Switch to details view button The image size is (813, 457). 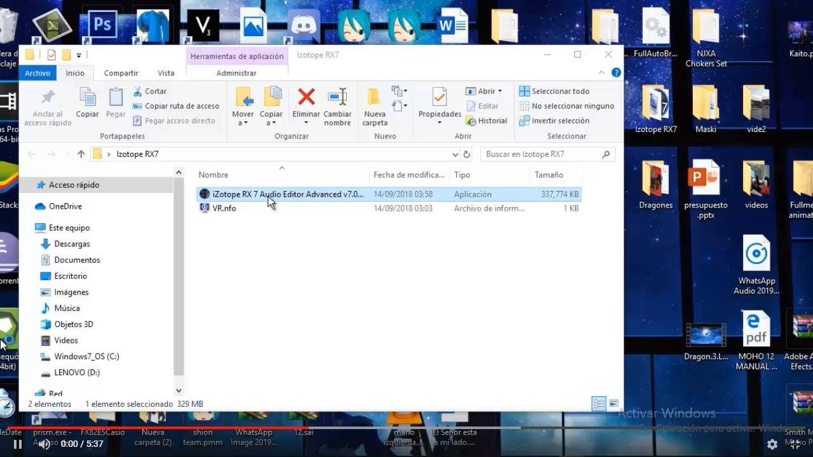pyautogui.click(x=599, y=404)
